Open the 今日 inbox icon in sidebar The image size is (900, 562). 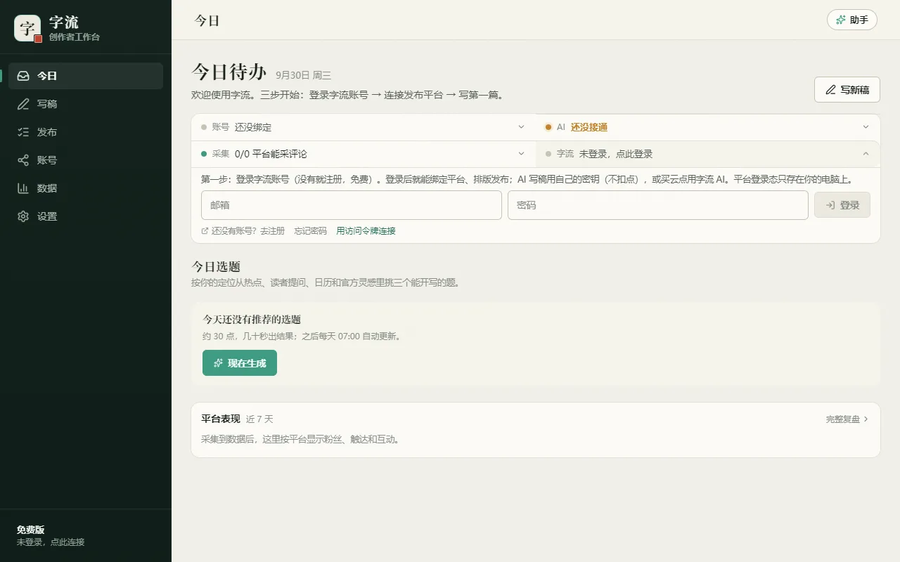pos(23,76)
